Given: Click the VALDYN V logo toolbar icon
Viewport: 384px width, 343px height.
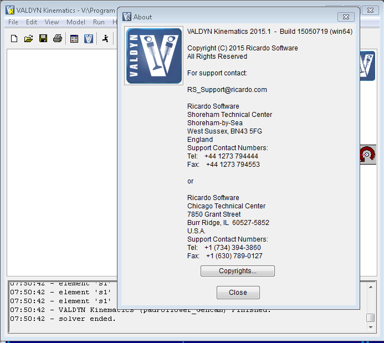Looking at the screenshot, I should tap(89, 39).
